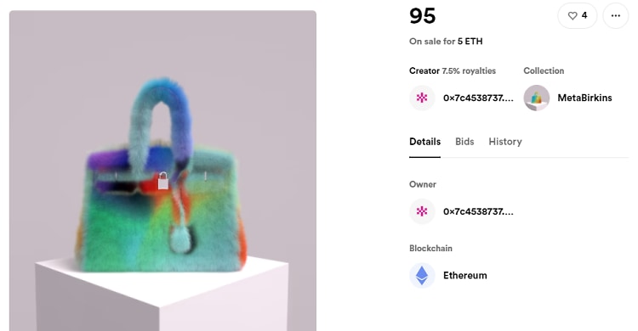Click the like count number 4

click(584, 15)
